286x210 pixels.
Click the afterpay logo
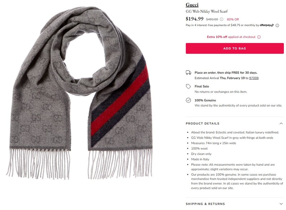click(267, 25)
